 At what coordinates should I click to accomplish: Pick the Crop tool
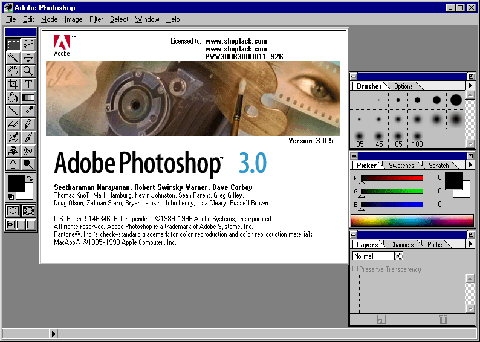[13, 84]
